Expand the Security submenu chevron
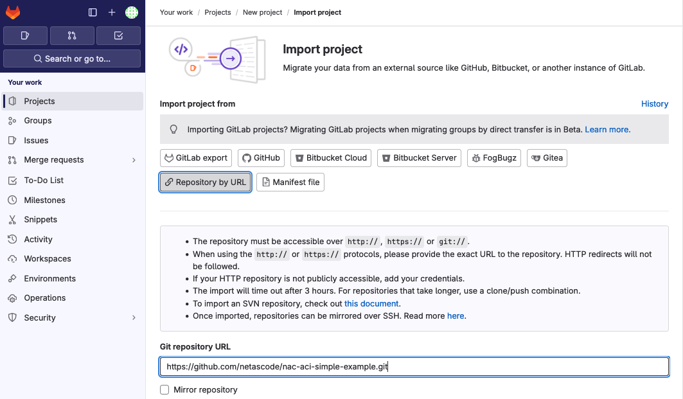Image resolution: width=683 pixels, height=399 pixels. point(134,317)
